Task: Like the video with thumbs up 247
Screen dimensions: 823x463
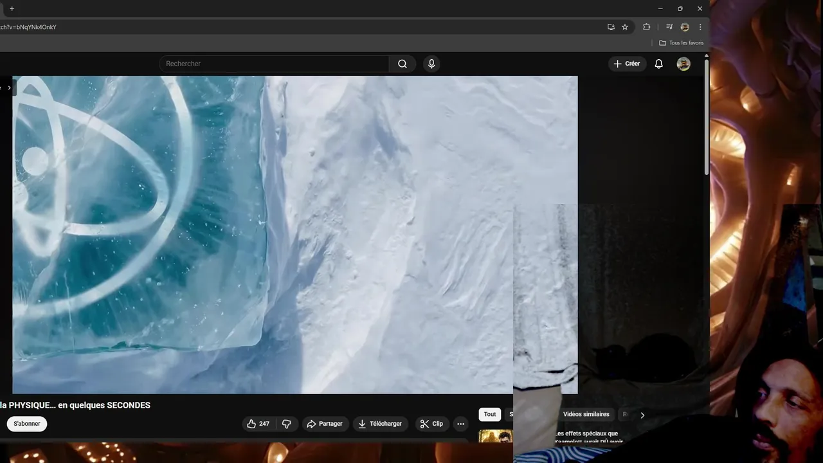Action: point(258,424)
